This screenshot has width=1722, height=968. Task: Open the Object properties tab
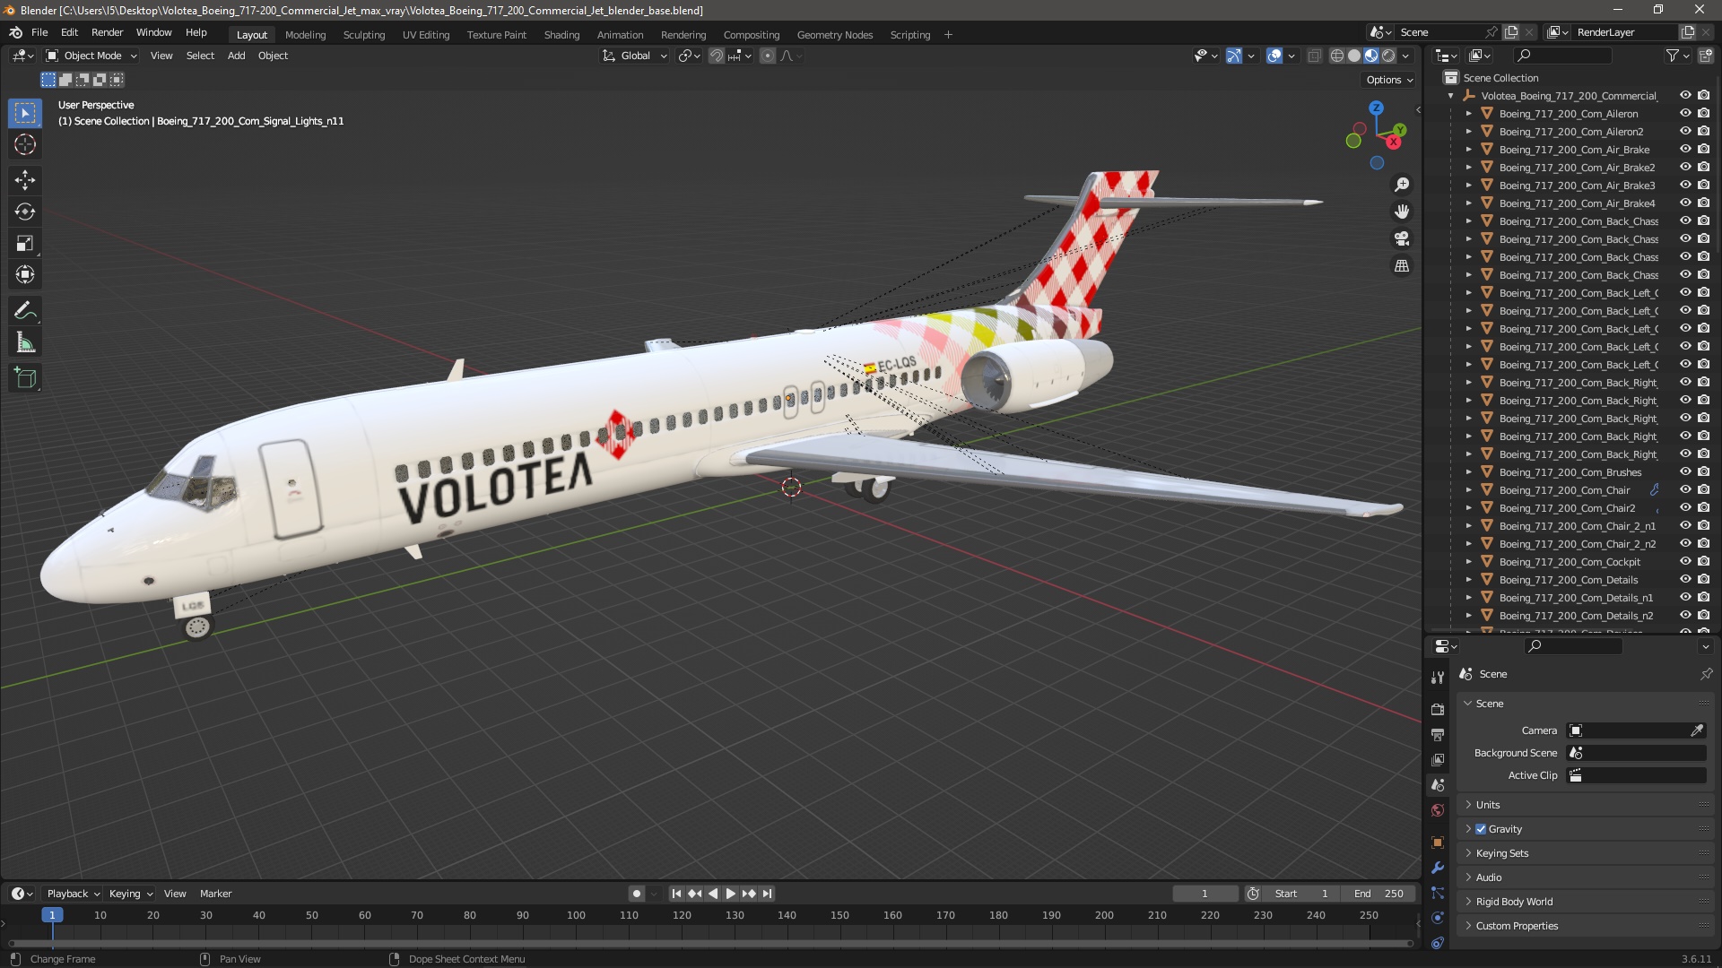click(x=1438, y=843)
